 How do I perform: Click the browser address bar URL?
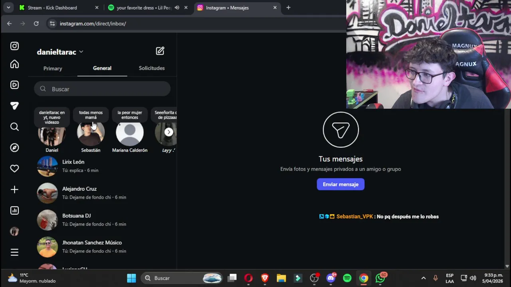93,24
